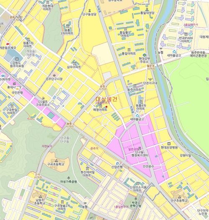The width and height of the screenshot is (209, 220).
Task: Select the fuel icon above GS셀프 구곡주유소
Action: [43, 98]
